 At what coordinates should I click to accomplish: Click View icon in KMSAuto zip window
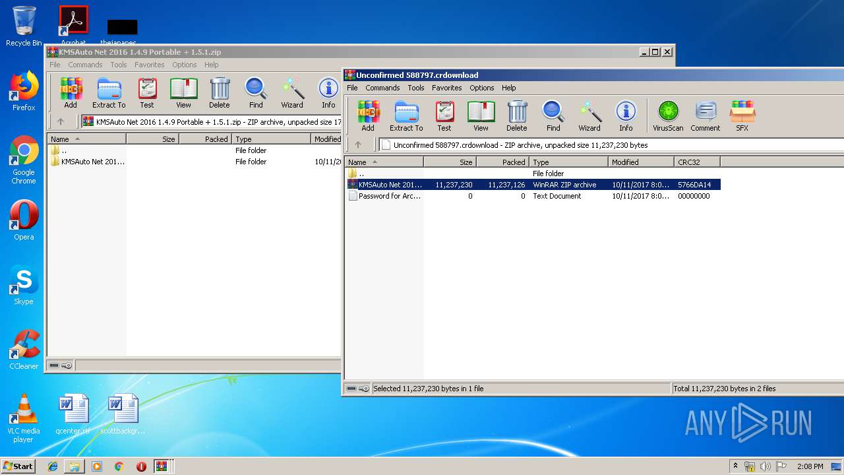(x=183, y=93)
